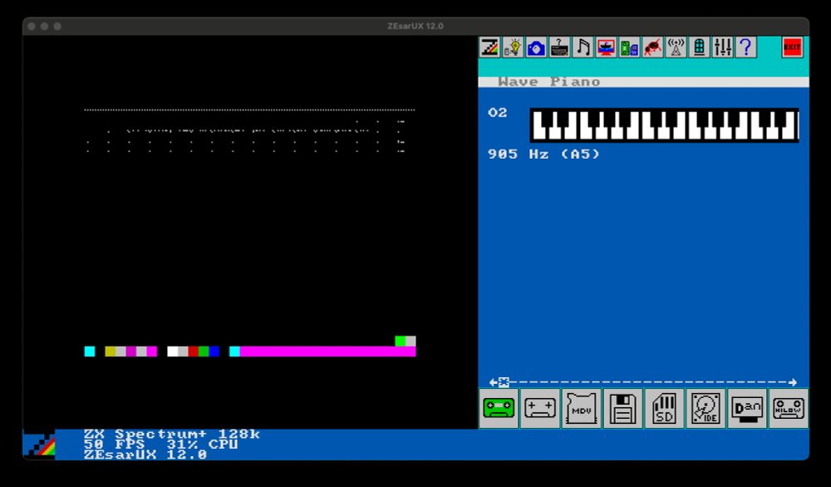Click the O2 octave label
Image resolution: width=831 pixels, height=487 pixels.
pyautogui.click(x=498, y=112)
